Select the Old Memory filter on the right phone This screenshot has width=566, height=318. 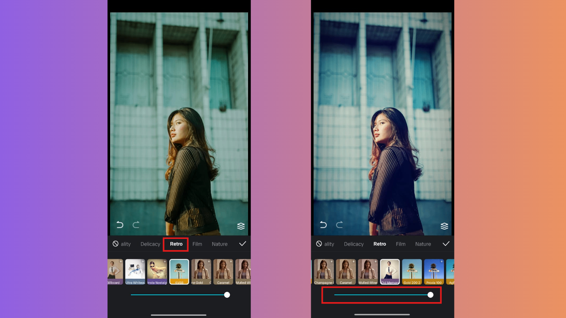click(390, 272)
